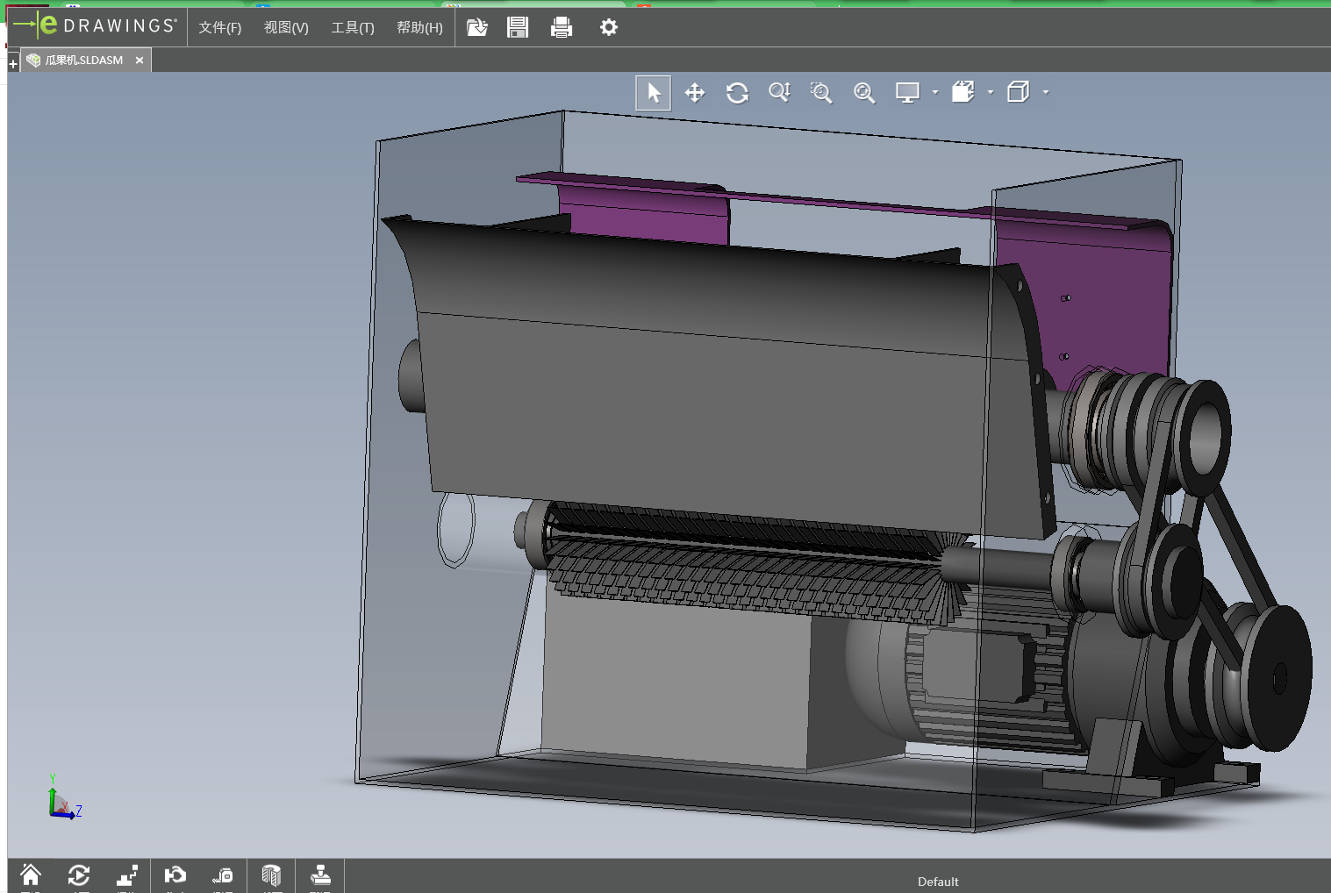The image size is (1331, 893).
Task: Click the Zoom in/out magnifier tool
Action: point(779,93)
